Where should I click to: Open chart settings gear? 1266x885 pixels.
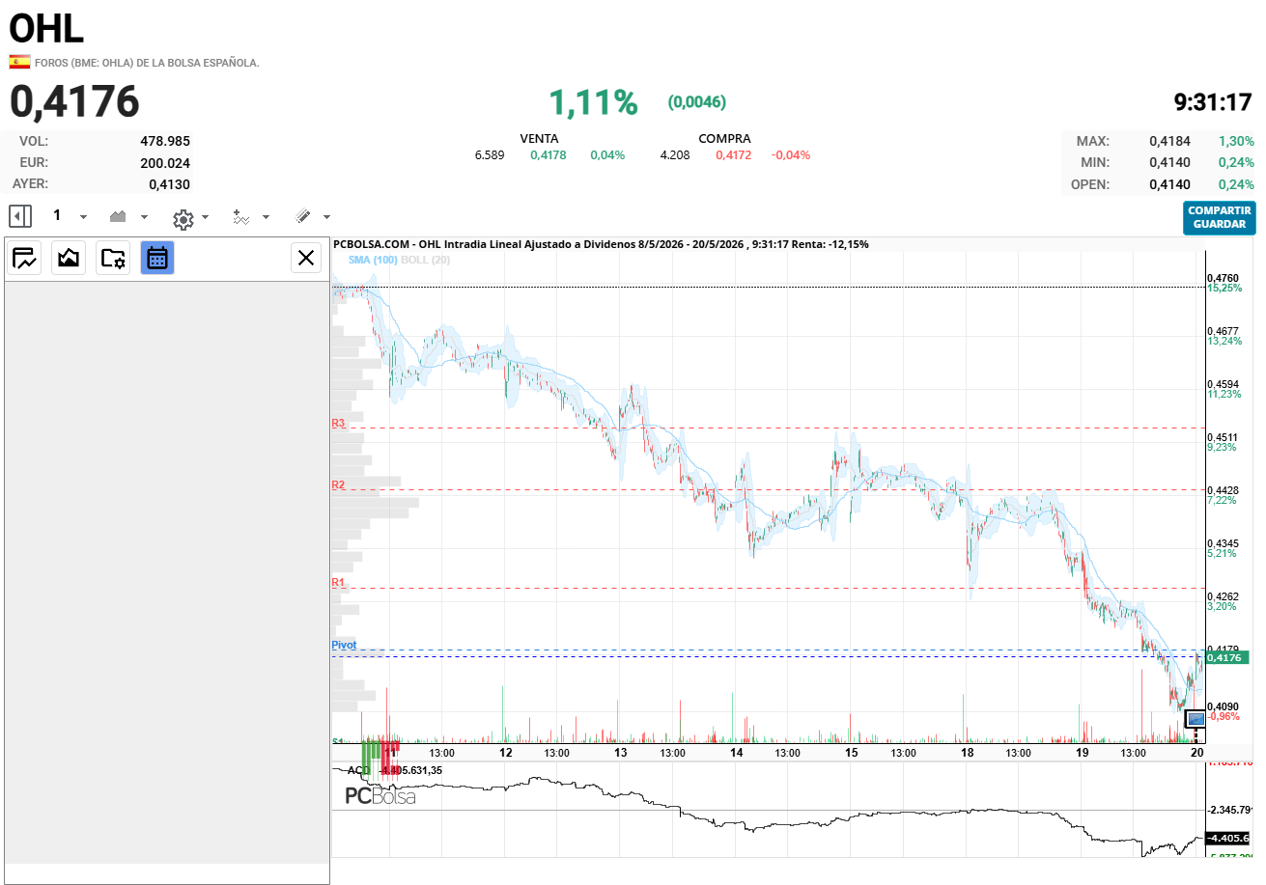pos(183,218)
